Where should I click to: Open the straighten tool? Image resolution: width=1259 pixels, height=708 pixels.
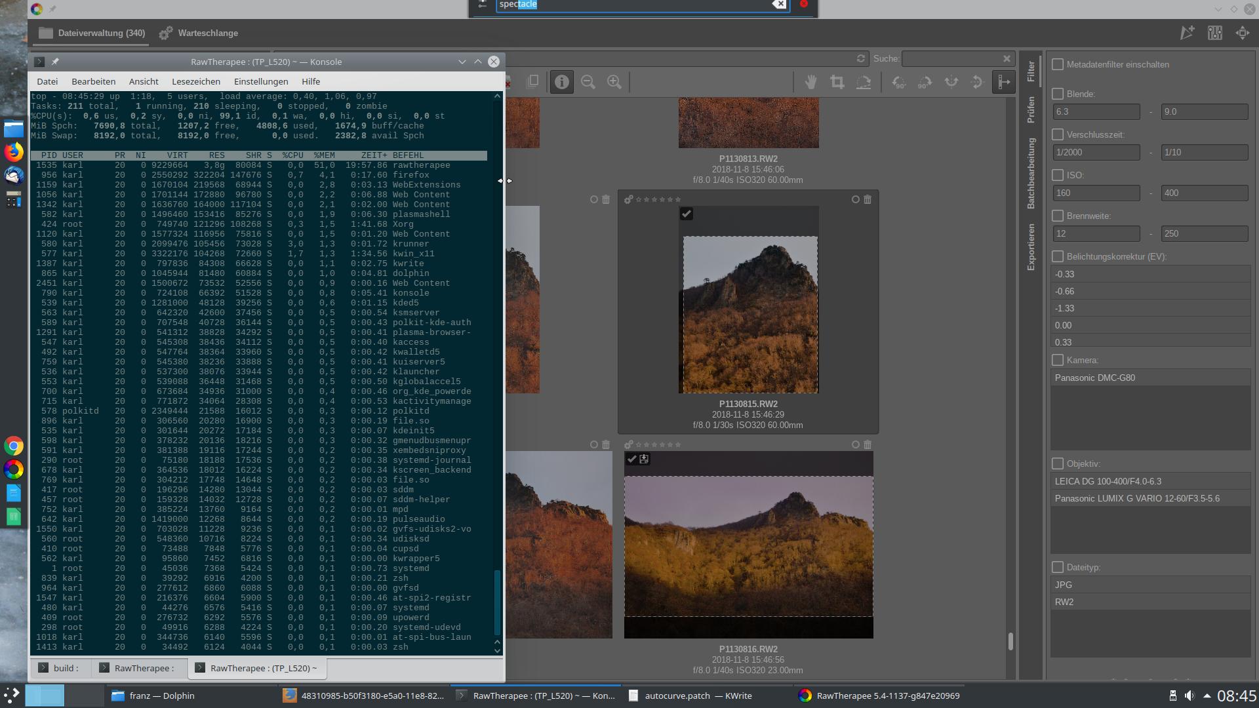pos(864,82)
